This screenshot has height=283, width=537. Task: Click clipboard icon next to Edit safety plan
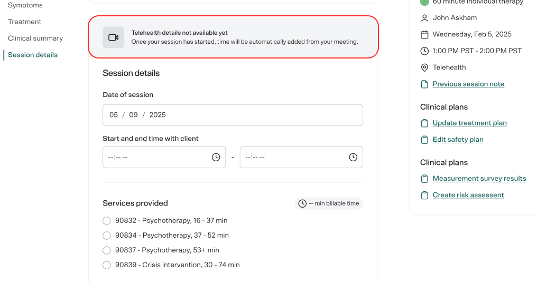[424, 140]
